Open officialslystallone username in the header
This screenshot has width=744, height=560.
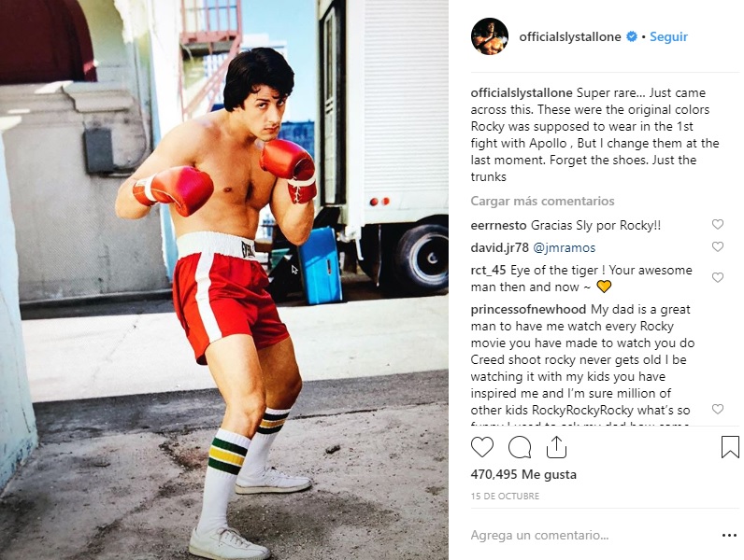click(570, 36)
